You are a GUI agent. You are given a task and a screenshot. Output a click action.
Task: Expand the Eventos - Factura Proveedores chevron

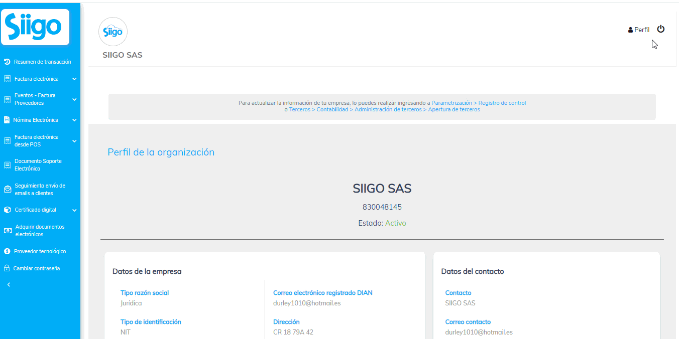point(74,99)
